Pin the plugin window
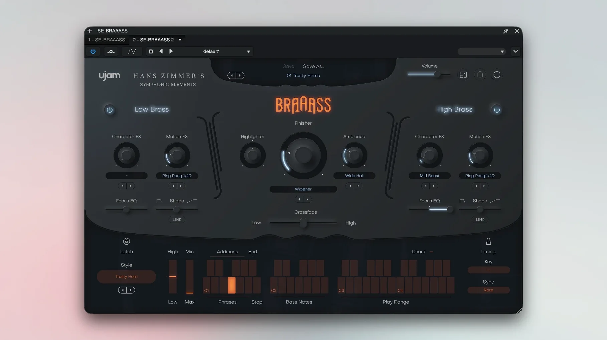607x340 pixels. pos(505,31)
